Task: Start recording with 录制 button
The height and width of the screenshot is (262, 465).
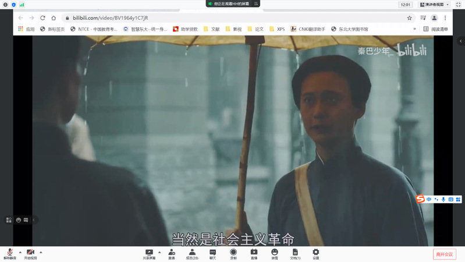Action: [233, 253]
